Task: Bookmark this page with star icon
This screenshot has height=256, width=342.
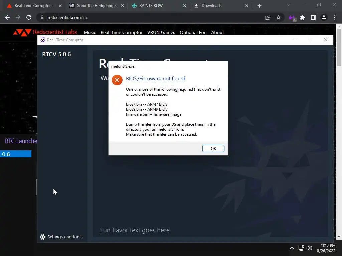Action: tap(279, 17)
